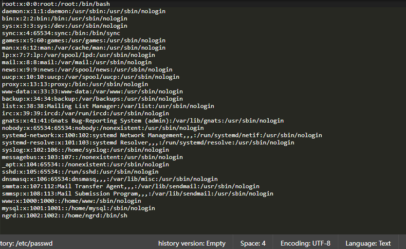Place cursor on the sshd line

pyautogui.click(x=80, y=172)
